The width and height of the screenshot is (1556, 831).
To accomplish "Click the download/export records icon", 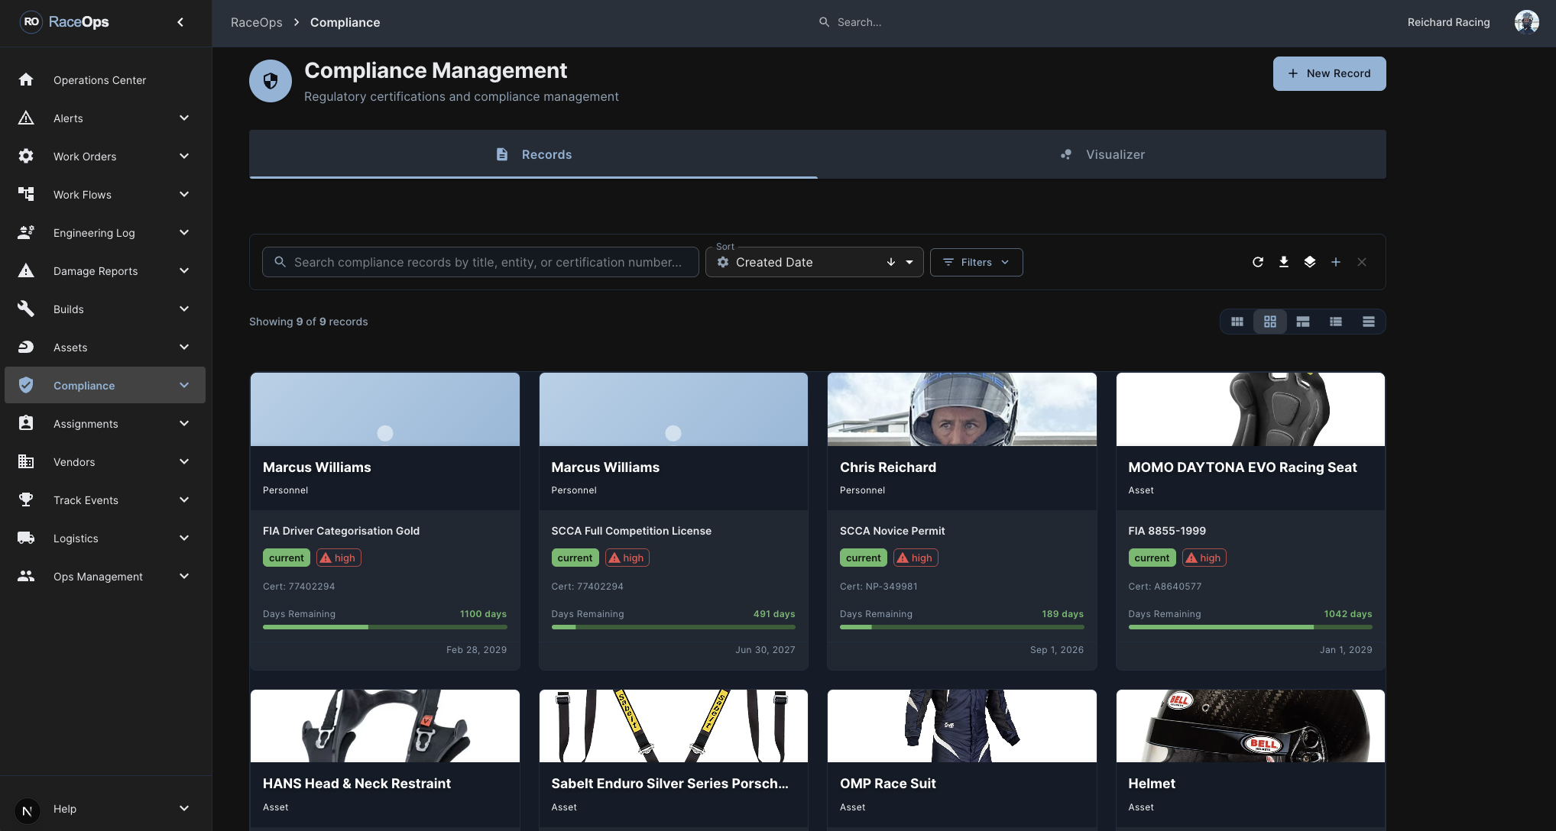I will [x=1284, y=262].
